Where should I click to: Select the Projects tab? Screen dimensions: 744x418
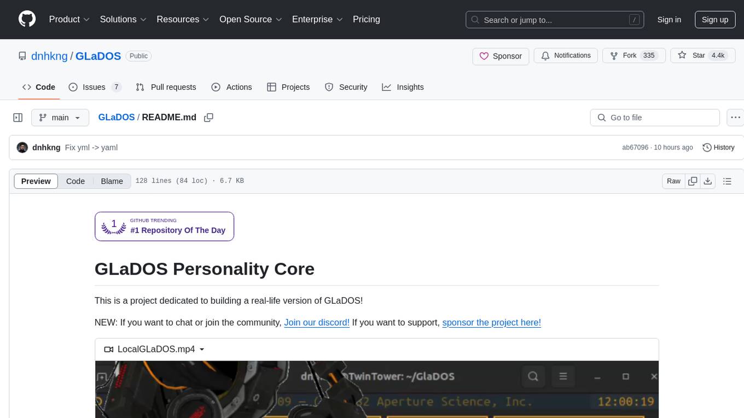click(288, 87)
